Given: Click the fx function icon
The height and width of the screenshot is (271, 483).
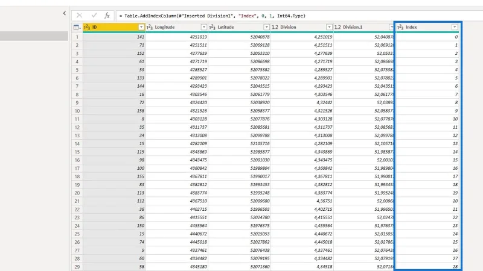Looking at the screenshot, I should [x=107, y=16].
